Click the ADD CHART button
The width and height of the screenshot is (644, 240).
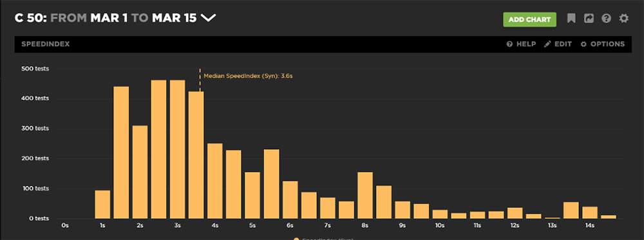[x=529, y=19]
